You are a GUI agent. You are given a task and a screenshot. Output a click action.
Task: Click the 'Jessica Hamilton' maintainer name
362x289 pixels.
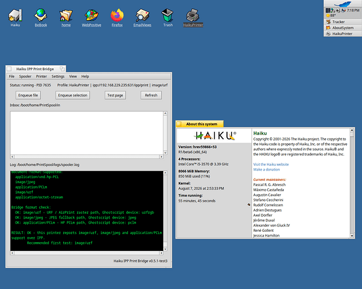click(x=266, y=235)
